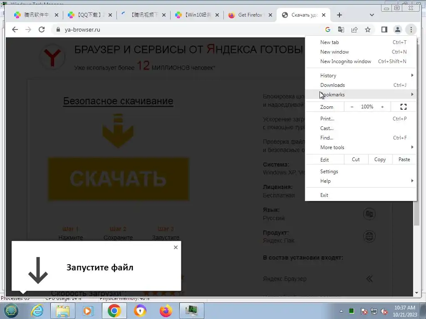The width and height of the screenshot is (426, 319).
Task: Click Cut in the Edit row
Action: 356,159
